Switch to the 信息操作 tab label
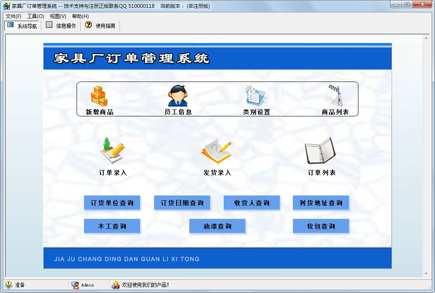Screen dimensions: 435x293 (x=66, y=26)
